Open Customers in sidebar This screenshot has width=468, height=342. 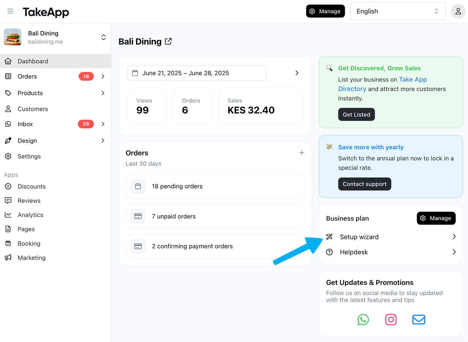coord(56,109)
